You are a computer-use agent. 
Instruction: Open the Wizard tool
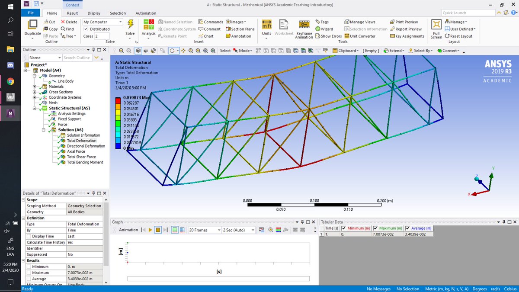point(324,29)
